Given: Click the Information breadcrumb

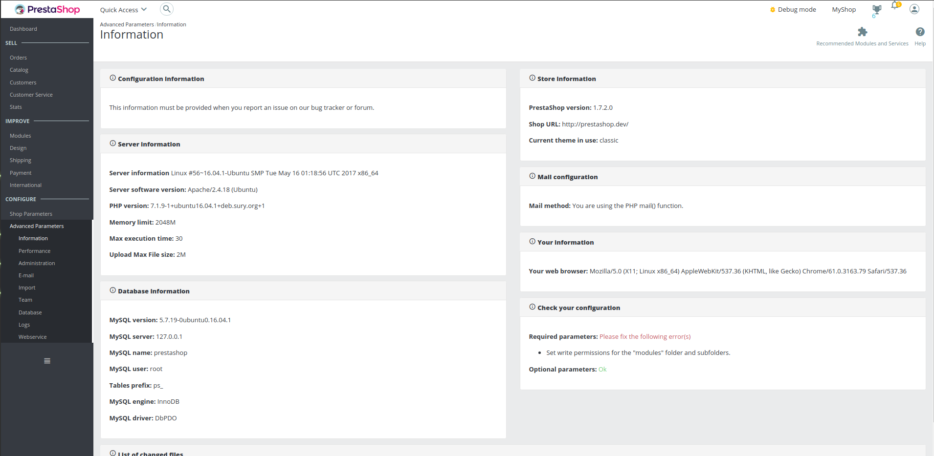Looking at the screenshot, I should [172, 24].
